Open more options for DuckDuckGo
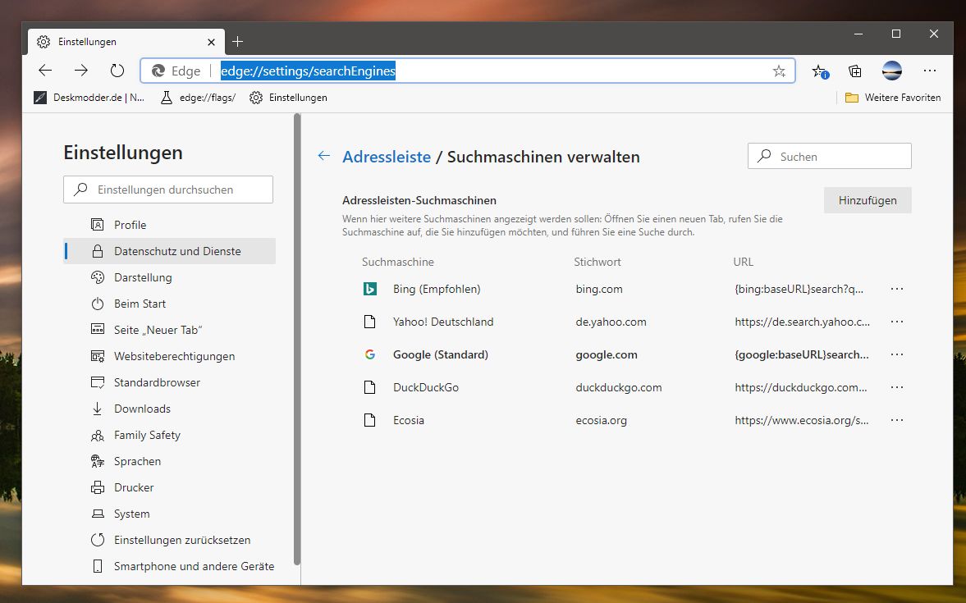 pos(897,387)
